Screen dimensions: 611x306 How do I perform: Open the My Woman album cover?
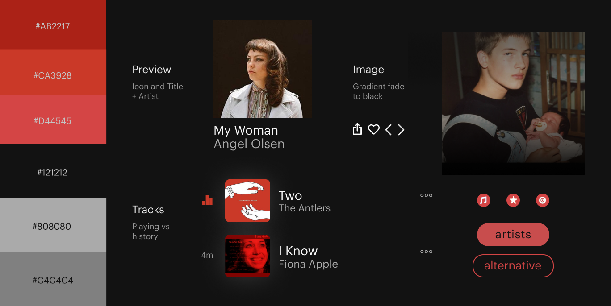[263, 69]
